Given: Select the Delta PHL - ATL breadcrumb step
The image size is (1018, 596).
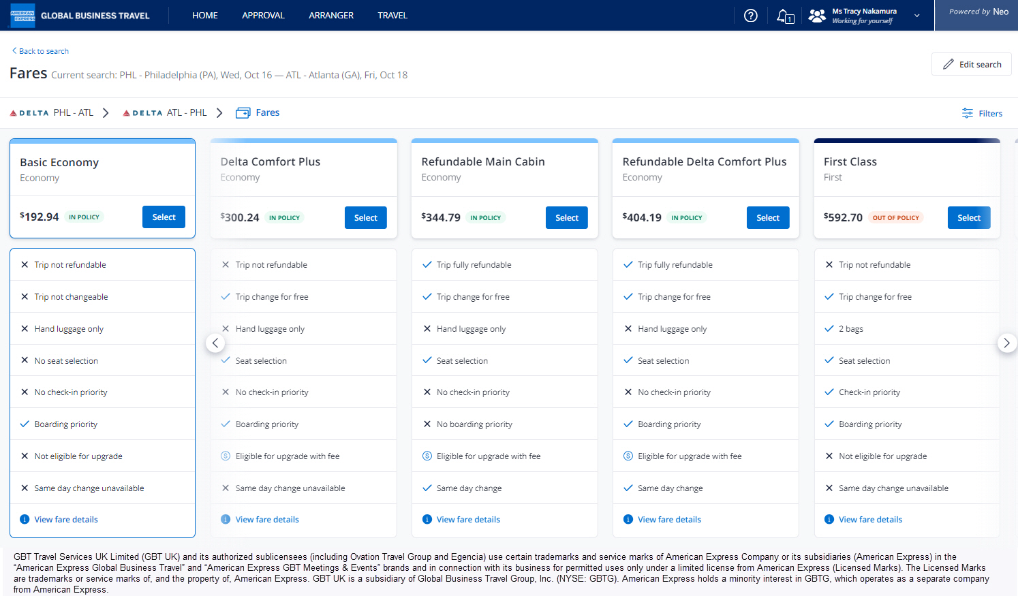Looking at the screenshot, I should (x=52, y=112).
